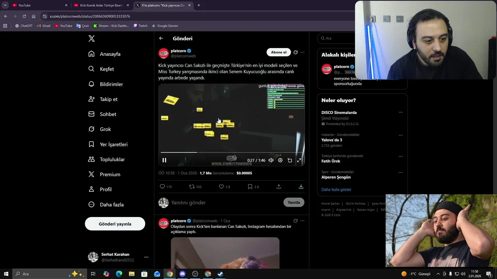The height and width of the screenshot is (279, 497).
Task: Reload the page
Action: pyautogui.click(x=24, y=16)
